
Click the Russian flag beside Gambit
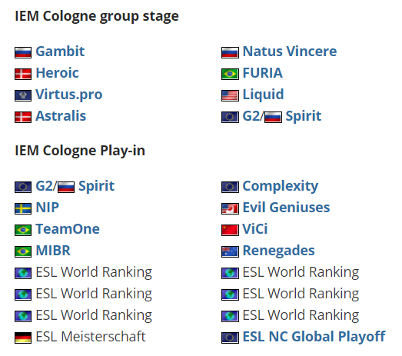[23, 52]
